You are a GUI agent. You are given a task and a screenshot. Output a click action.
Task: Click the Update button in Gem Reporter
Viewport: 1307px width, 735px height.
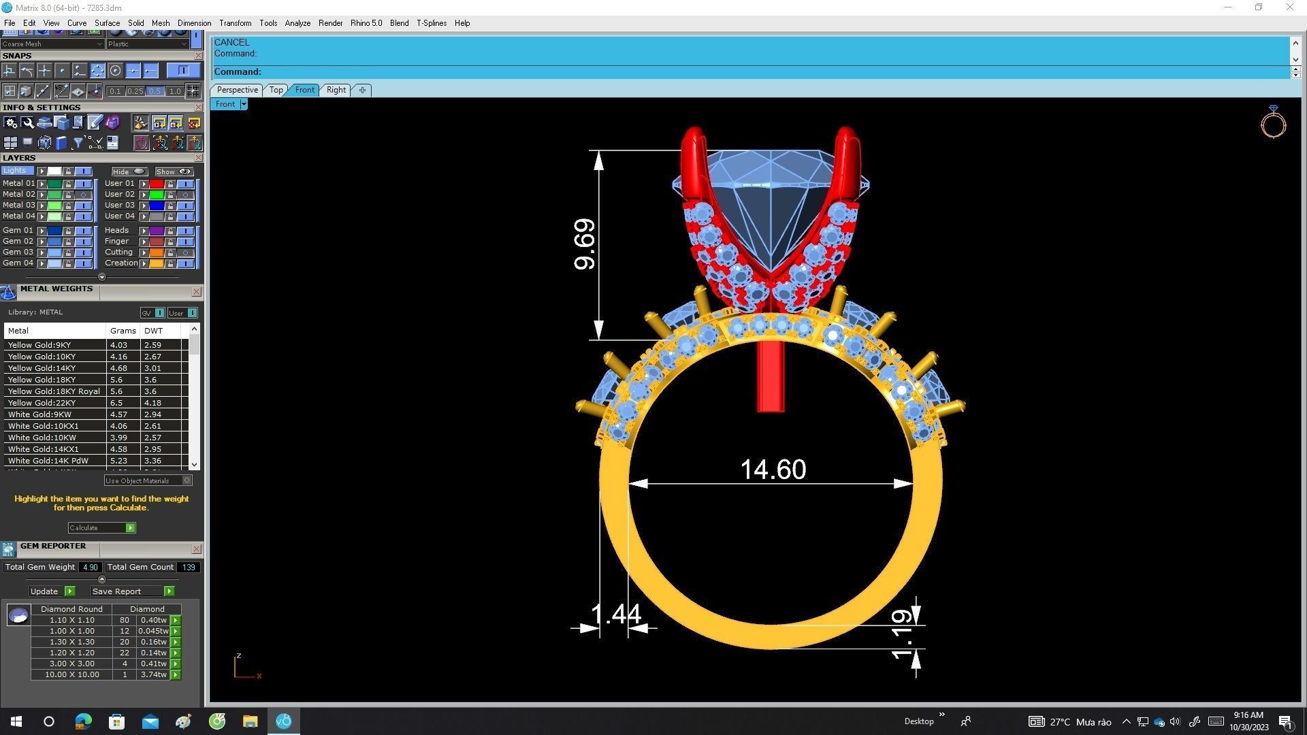point(52,591)
